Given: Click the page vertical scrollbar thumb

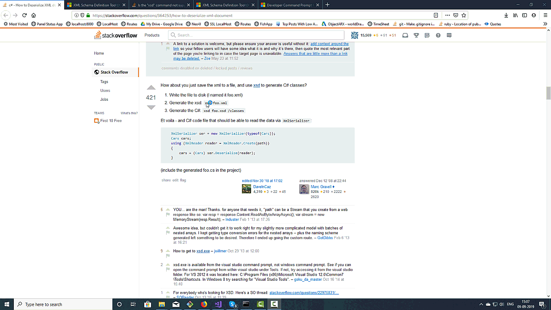Looking at the screenshot, I should [x=548, y=93].
